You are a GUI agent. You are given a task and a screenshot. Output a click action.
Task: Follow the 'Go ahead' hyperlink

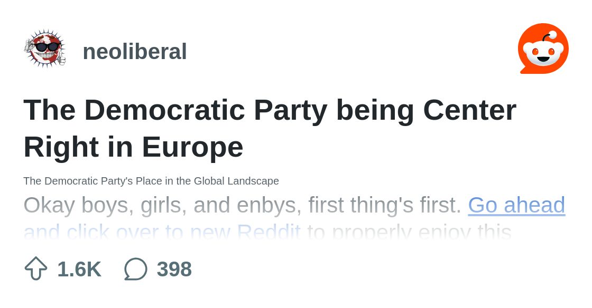[516, 205]
